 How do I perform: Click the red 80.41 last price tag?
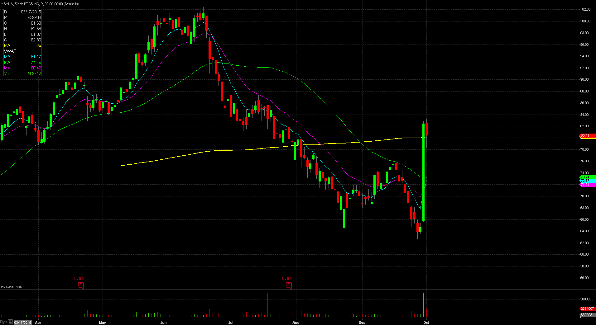[587, 136]
